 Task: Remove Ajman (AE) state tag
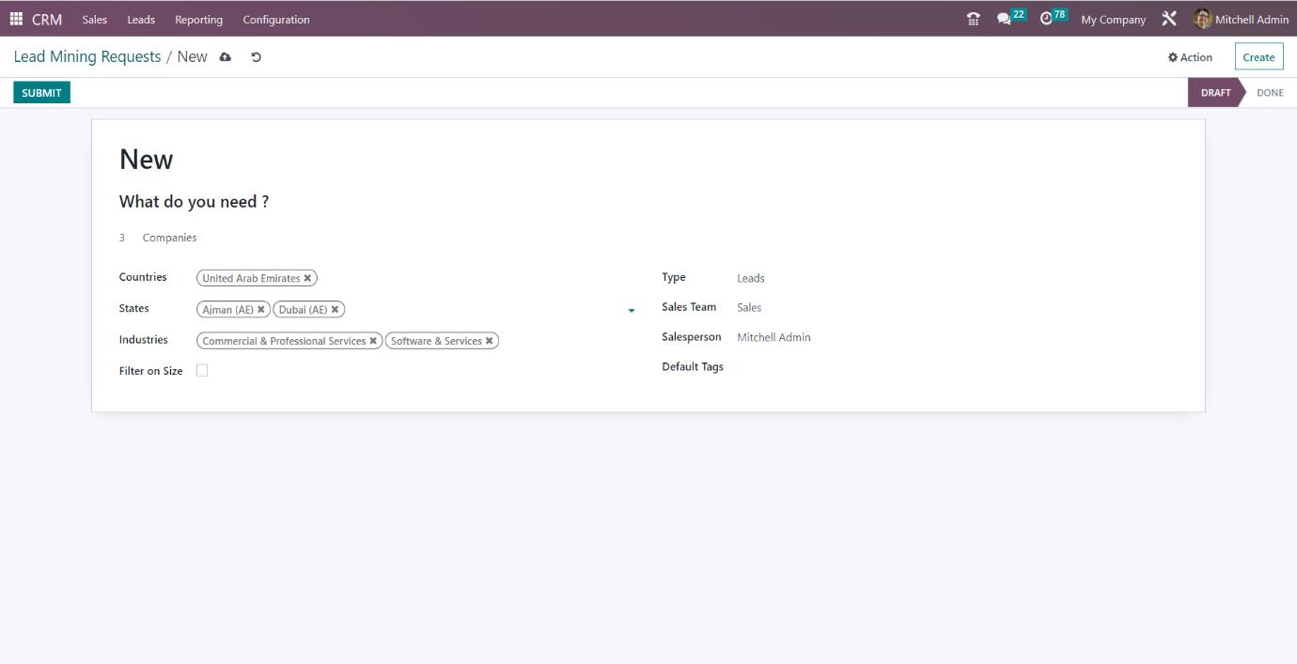(x=261, y=309)
